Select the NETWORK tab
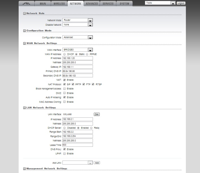The height and width of the screenshot is (173, 200). (x=75, y=4)
